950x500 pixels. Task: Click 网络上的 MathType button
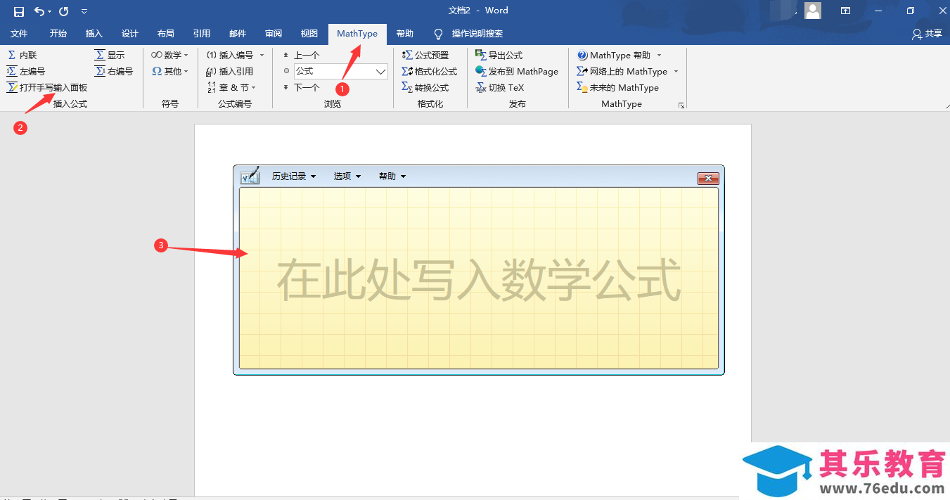pyautogui.click(x=622, y=71)
